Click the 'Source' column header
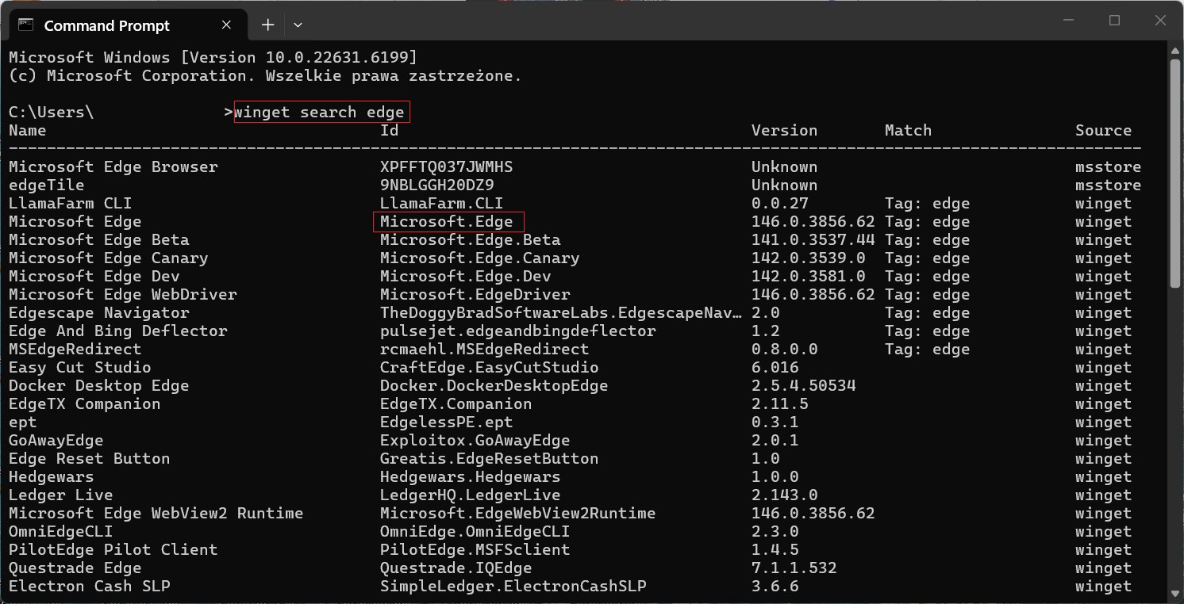This screenshot has height=604, width=1184. click(x=1103, y=131)
